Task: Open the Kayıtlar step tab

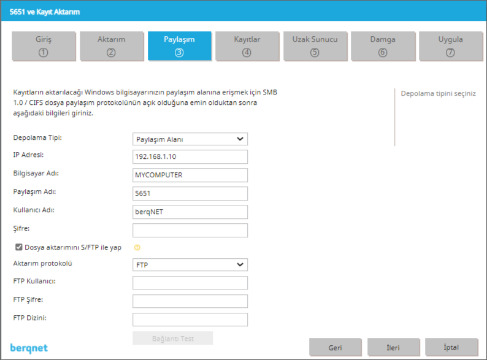Action: pos(247,45)
